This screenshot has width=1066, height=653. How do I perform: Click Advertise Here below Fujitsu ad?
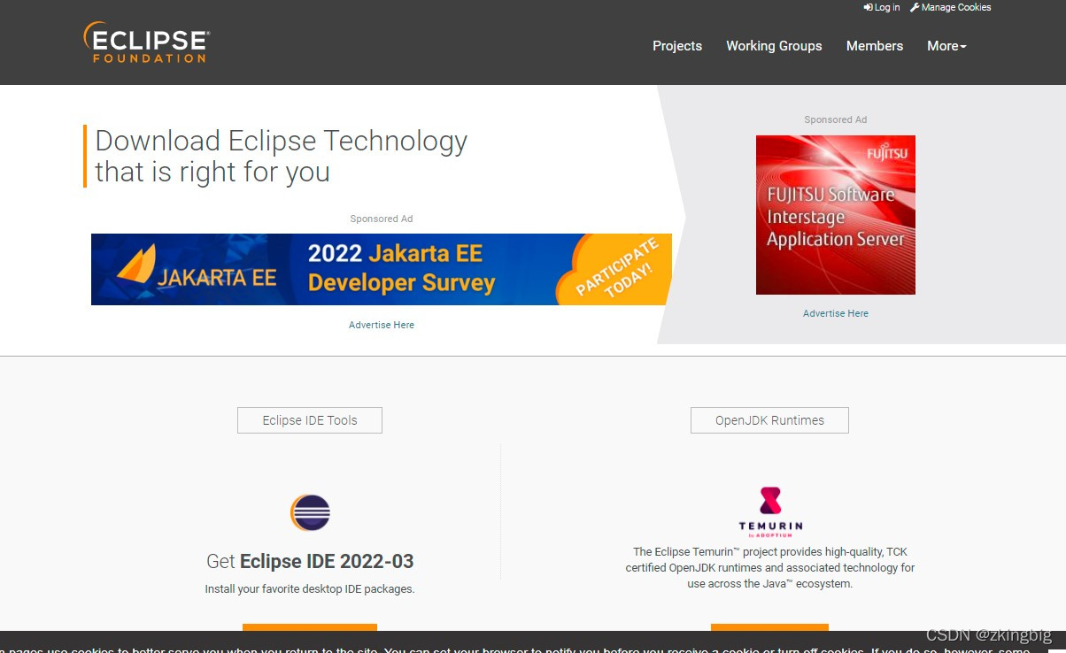836,313
